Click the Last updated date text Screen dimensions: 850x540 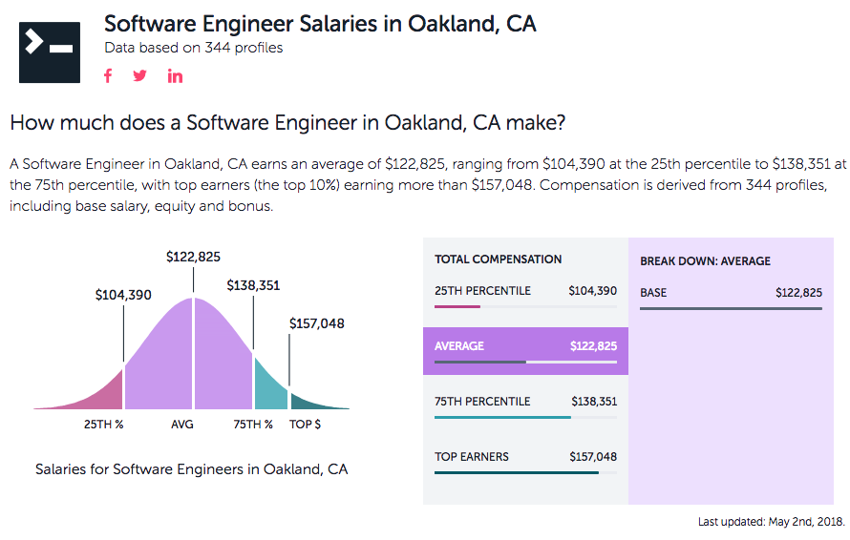(771, 522)
